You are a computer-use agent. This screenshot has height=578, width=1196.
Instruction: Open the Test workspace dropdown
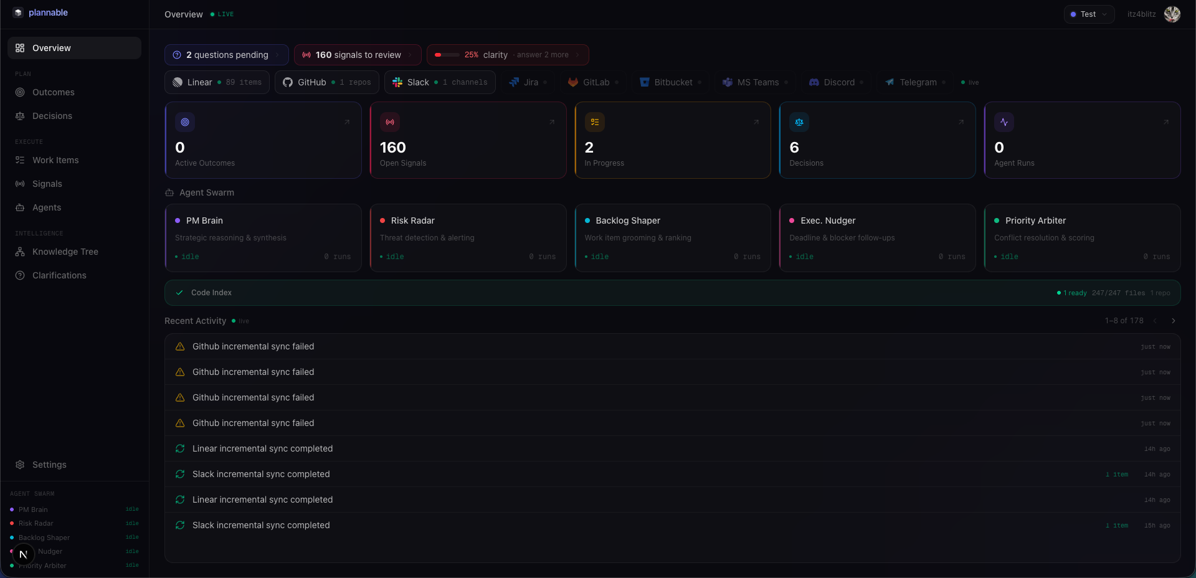(1088, 14)
